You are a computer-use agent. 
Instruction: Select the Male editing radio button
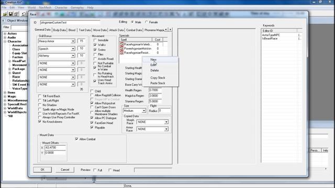[x=132, y=22]
